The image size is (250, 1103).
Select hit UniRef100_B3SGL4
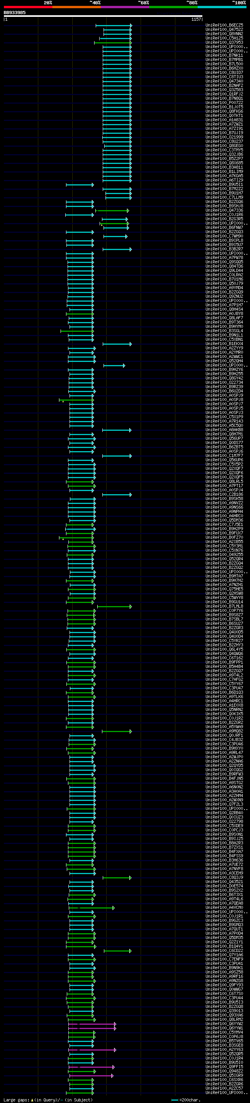coord(224,331)
